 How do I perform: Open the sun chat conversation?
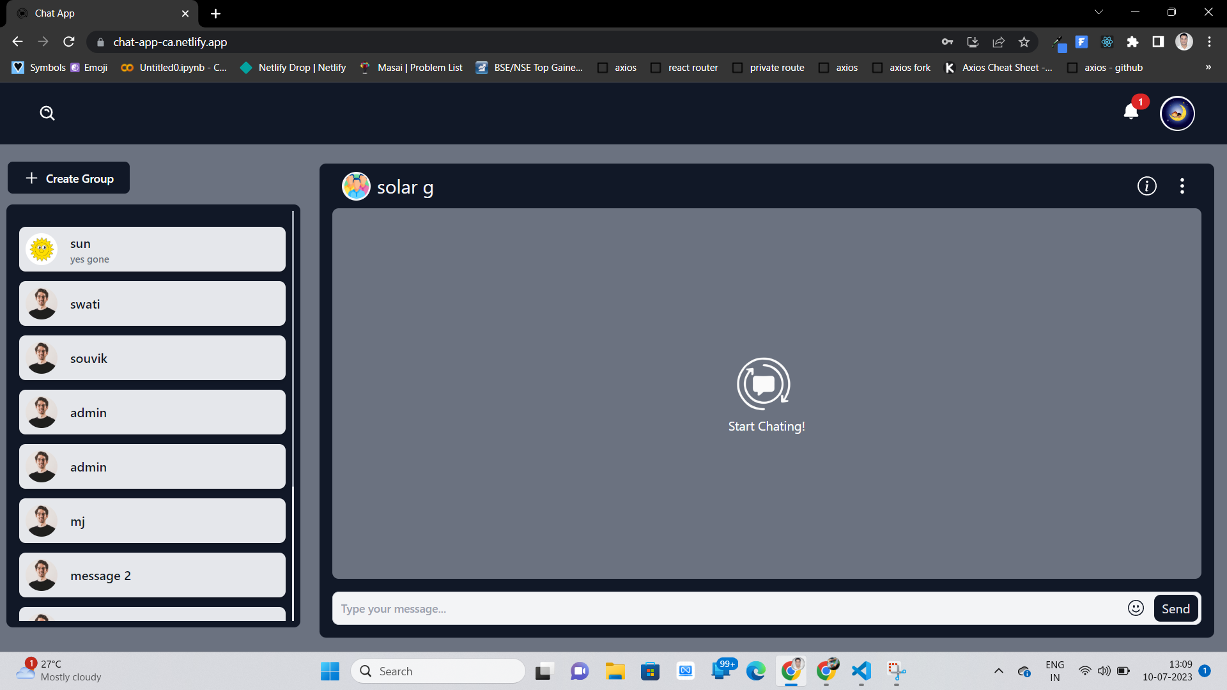152,250
